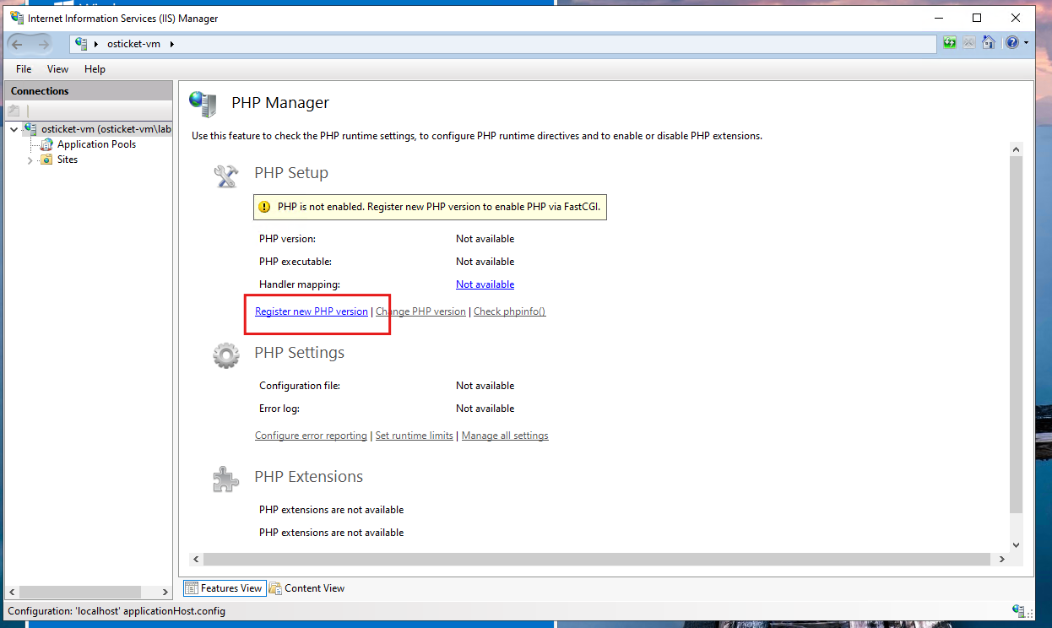The height and width of the screenshot is (628, 1052).
Task: Click the Back navigation arrow
Action: (x=19, y=44)
